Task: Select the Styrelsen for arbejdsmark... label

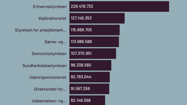Action: pyautogui.click(x=41, y=30)
